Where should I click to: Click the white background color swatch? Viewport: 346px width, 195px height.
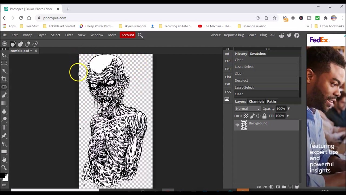coord(6,179)
